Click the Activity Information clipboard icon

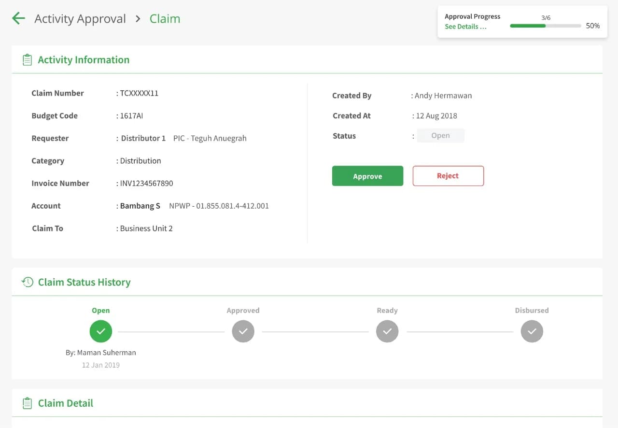coord(27,60)
